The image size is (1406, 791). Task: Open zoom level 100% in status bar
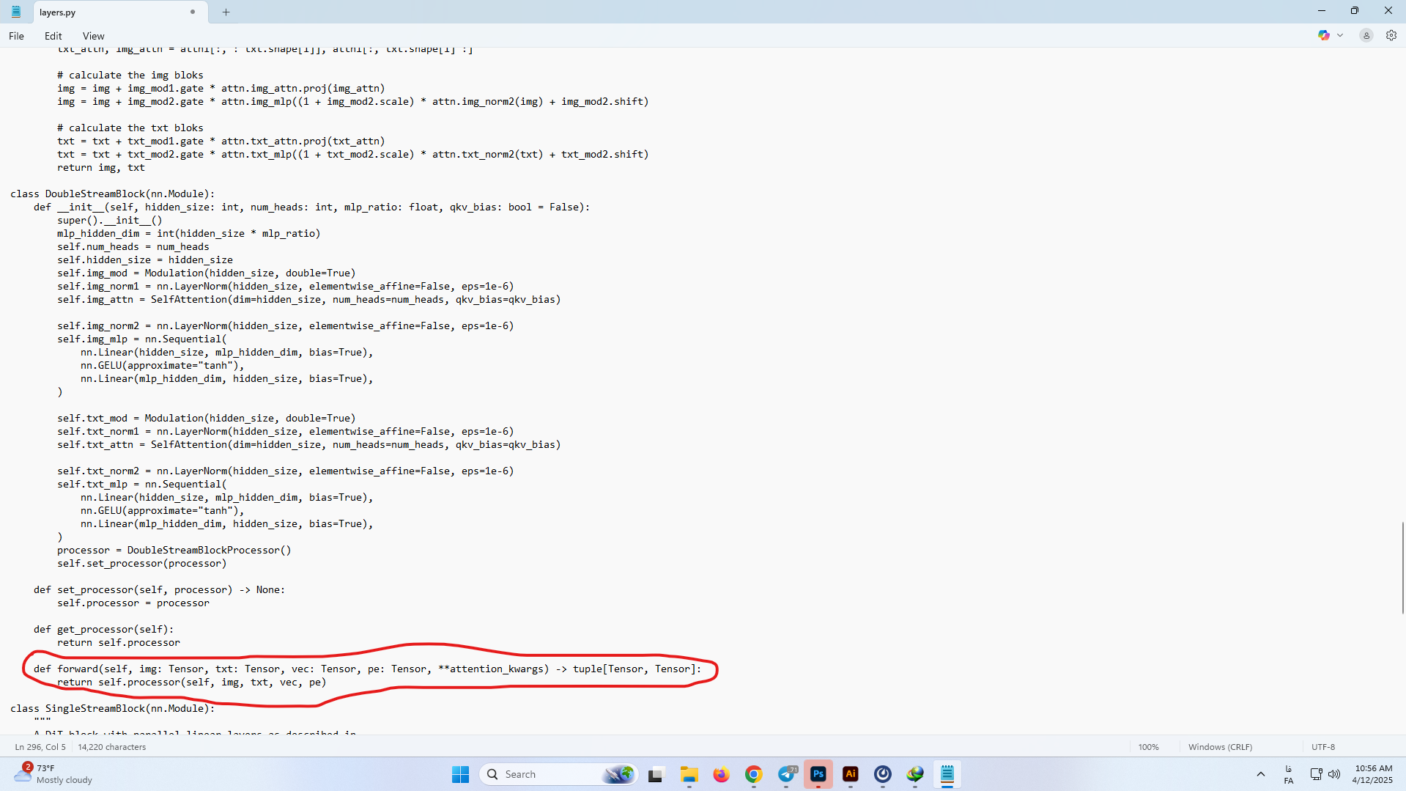(x=1148, y=747)
